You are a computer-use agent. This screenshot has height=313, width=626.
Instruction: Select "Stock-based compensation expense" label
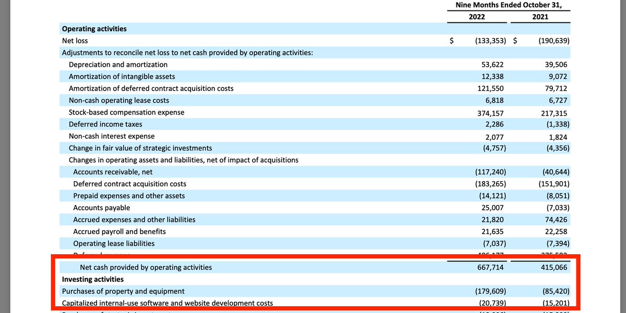[x=126, y=112]
